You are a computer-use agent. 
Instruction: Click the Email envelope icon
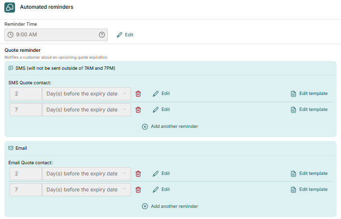click(x=11, y=148)
